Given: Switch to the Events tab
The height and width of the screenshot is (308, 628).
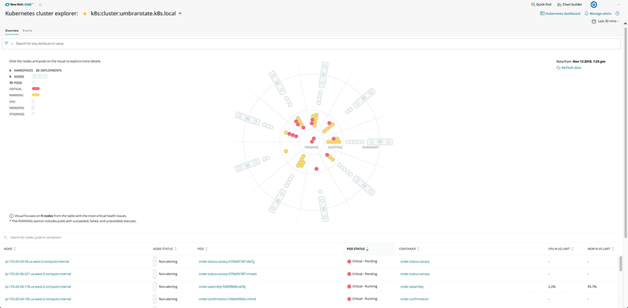Looking at the screenshot, I should click(x=27, y=31).
